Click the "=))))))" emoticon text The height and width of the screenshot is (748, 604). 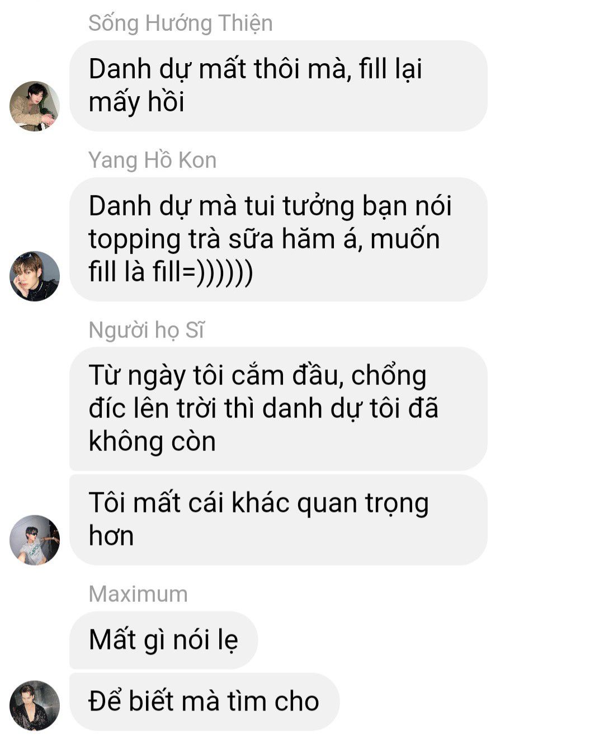[218, 272]
